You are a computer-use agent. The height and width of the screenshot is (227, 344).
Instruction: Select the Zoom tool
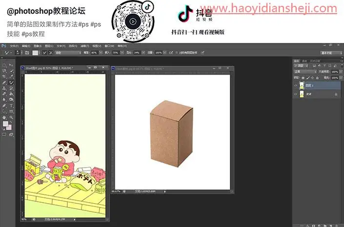tap(11, 117)
